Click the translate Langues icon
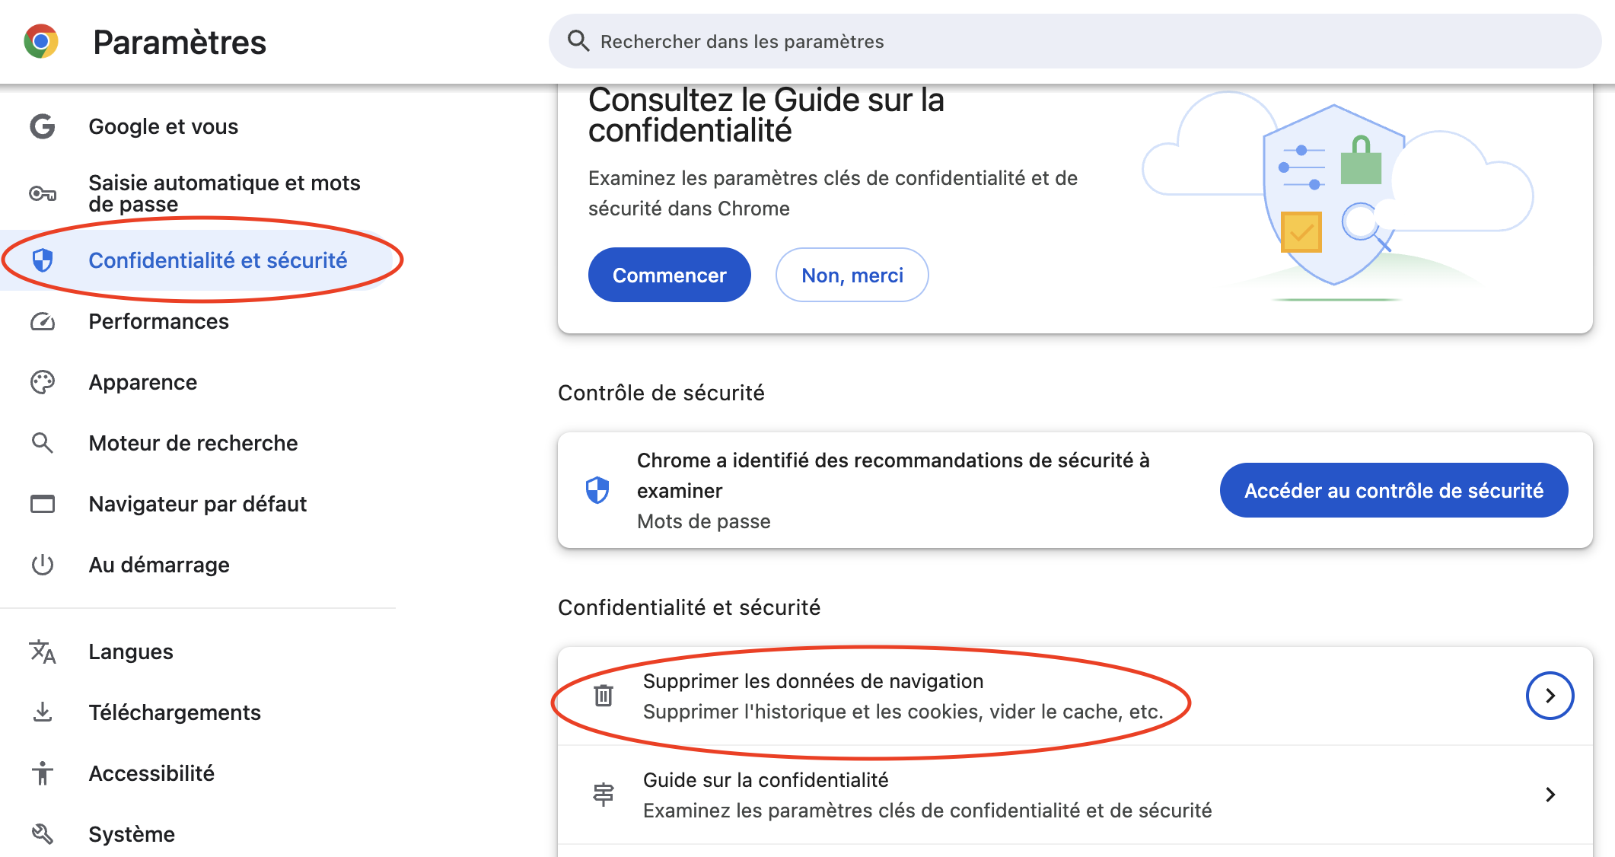Screen dimensions: 1615x857 [43, 652]
